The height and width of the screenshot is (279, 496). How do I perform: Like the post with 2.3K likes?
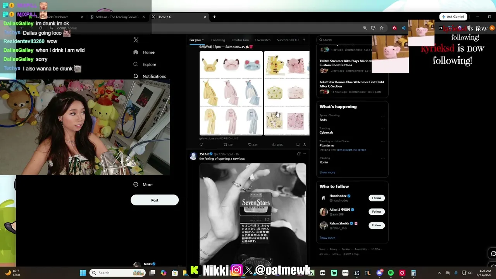click(253, 145)
